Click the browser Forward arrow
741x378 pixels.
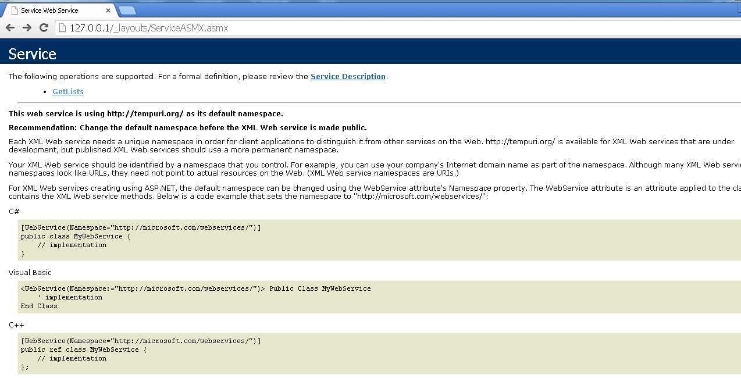click(x=27, y=27)
